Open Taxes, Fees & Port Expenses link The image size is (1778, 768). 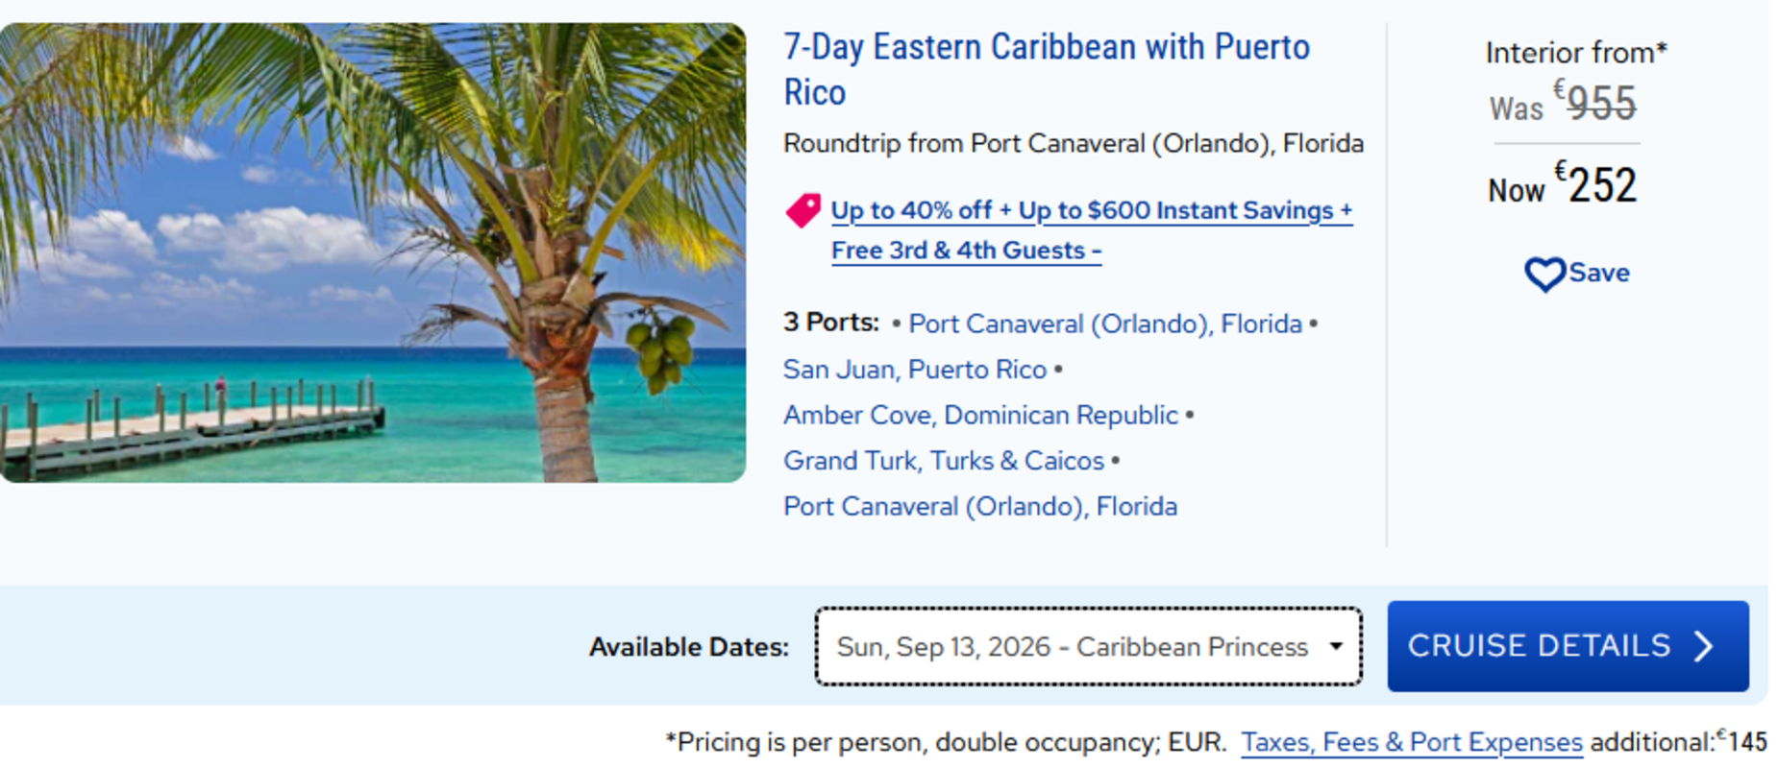[1411, 742]
